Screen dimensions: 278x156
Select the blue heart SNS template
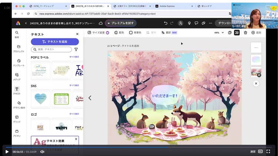[41, 99]
